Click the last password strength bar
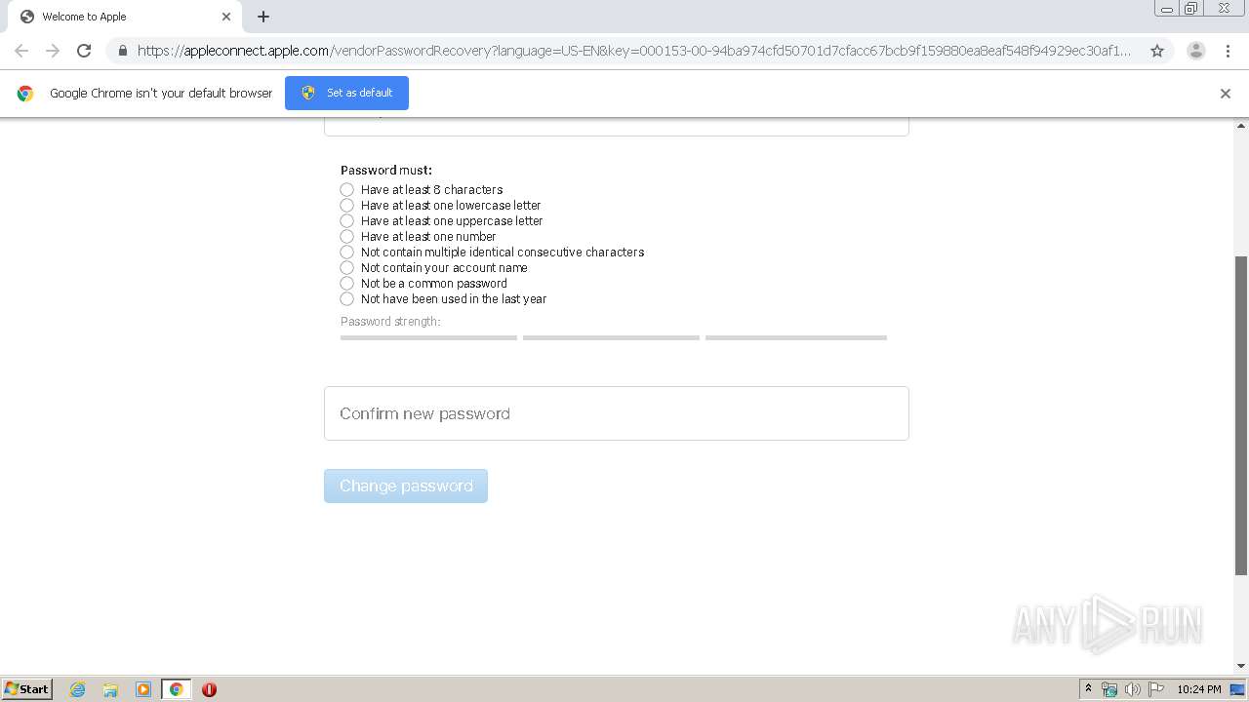 (x=796, y=337)
